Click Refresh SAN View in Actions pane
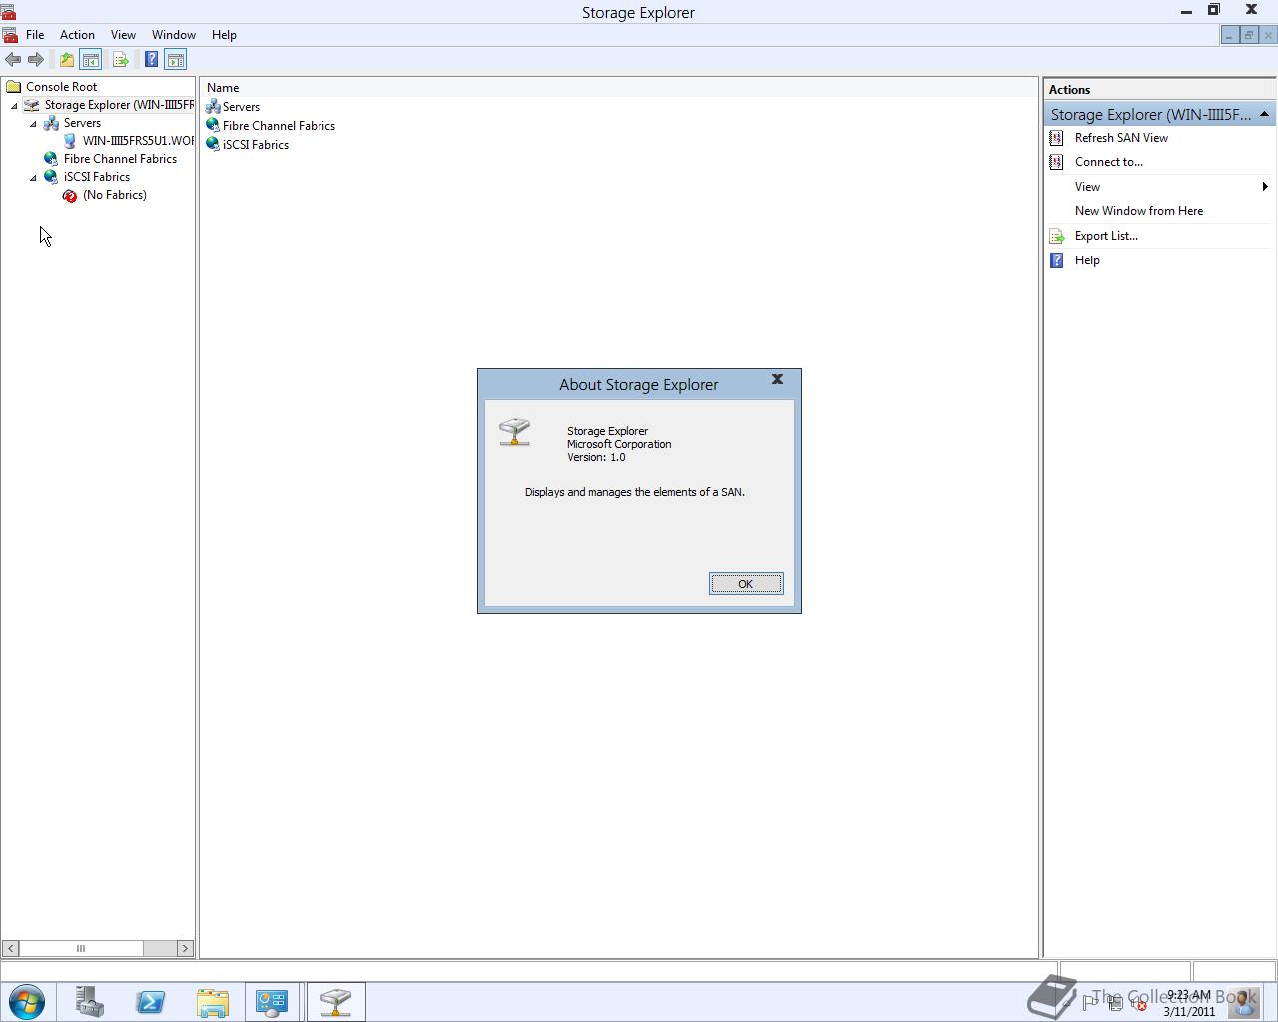Image resolution: width=1278 pixels, height=1022 pixels. [1121, 138]
